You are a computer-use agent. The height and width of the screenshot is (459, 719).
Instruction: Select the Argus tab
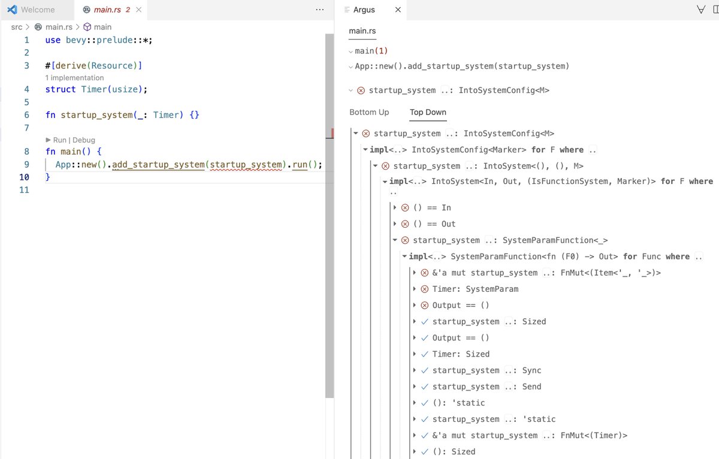(364, 10)
